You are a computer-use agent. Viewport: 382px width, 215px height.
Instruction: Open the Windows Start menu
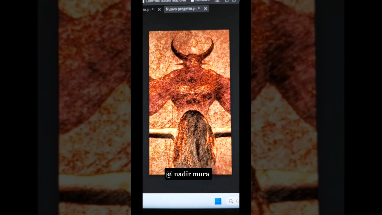click(218, 201)
